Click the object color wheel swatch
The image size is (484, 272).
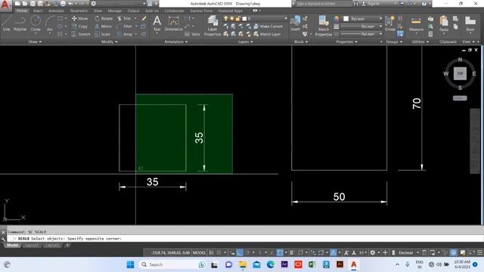(x=336, y=19)
